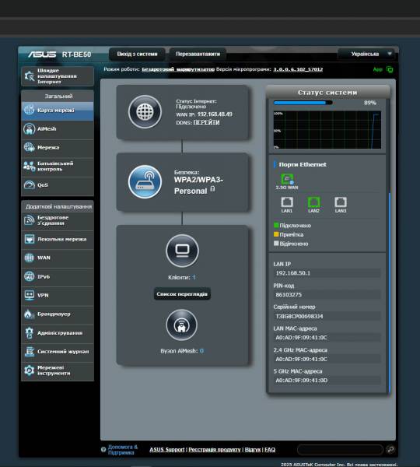The image size is (420, 467).
Task: Open the Network Tools (Мережеві інструменти) gear icon
Action: [30, 370]
